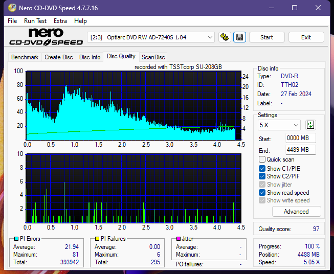This screenshot has height=274, width=334.
Task: Click PI Failures total 295
Action: 155,262
